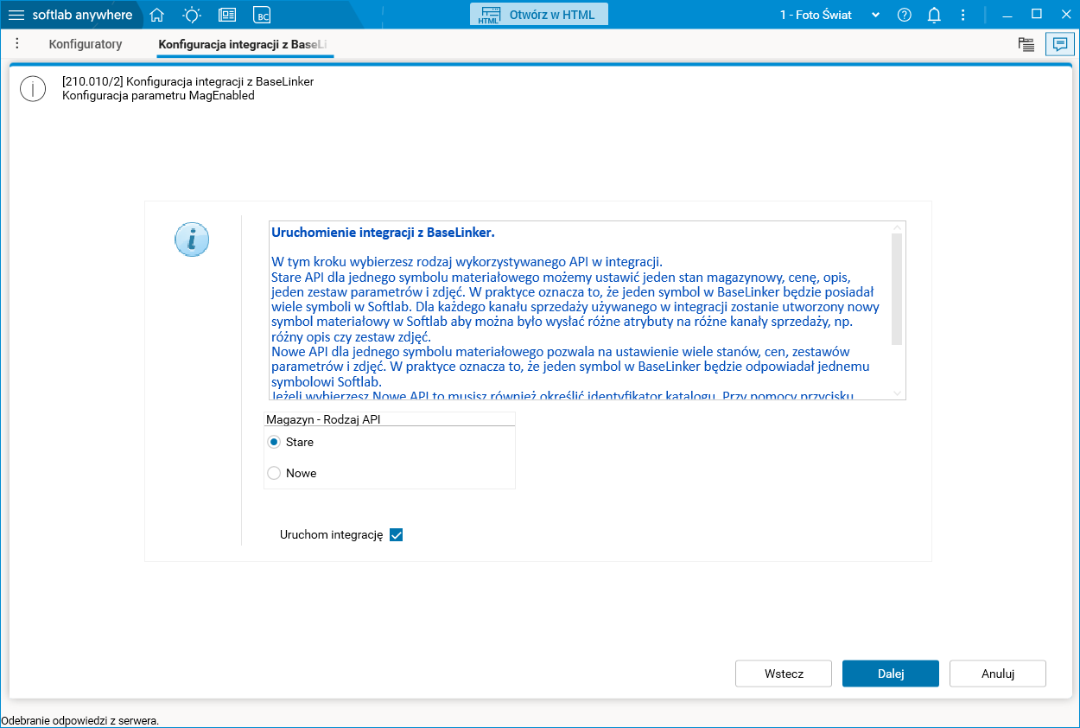Expand the 1 - Foto Świat company dropdown

click(x=829, y=15)
